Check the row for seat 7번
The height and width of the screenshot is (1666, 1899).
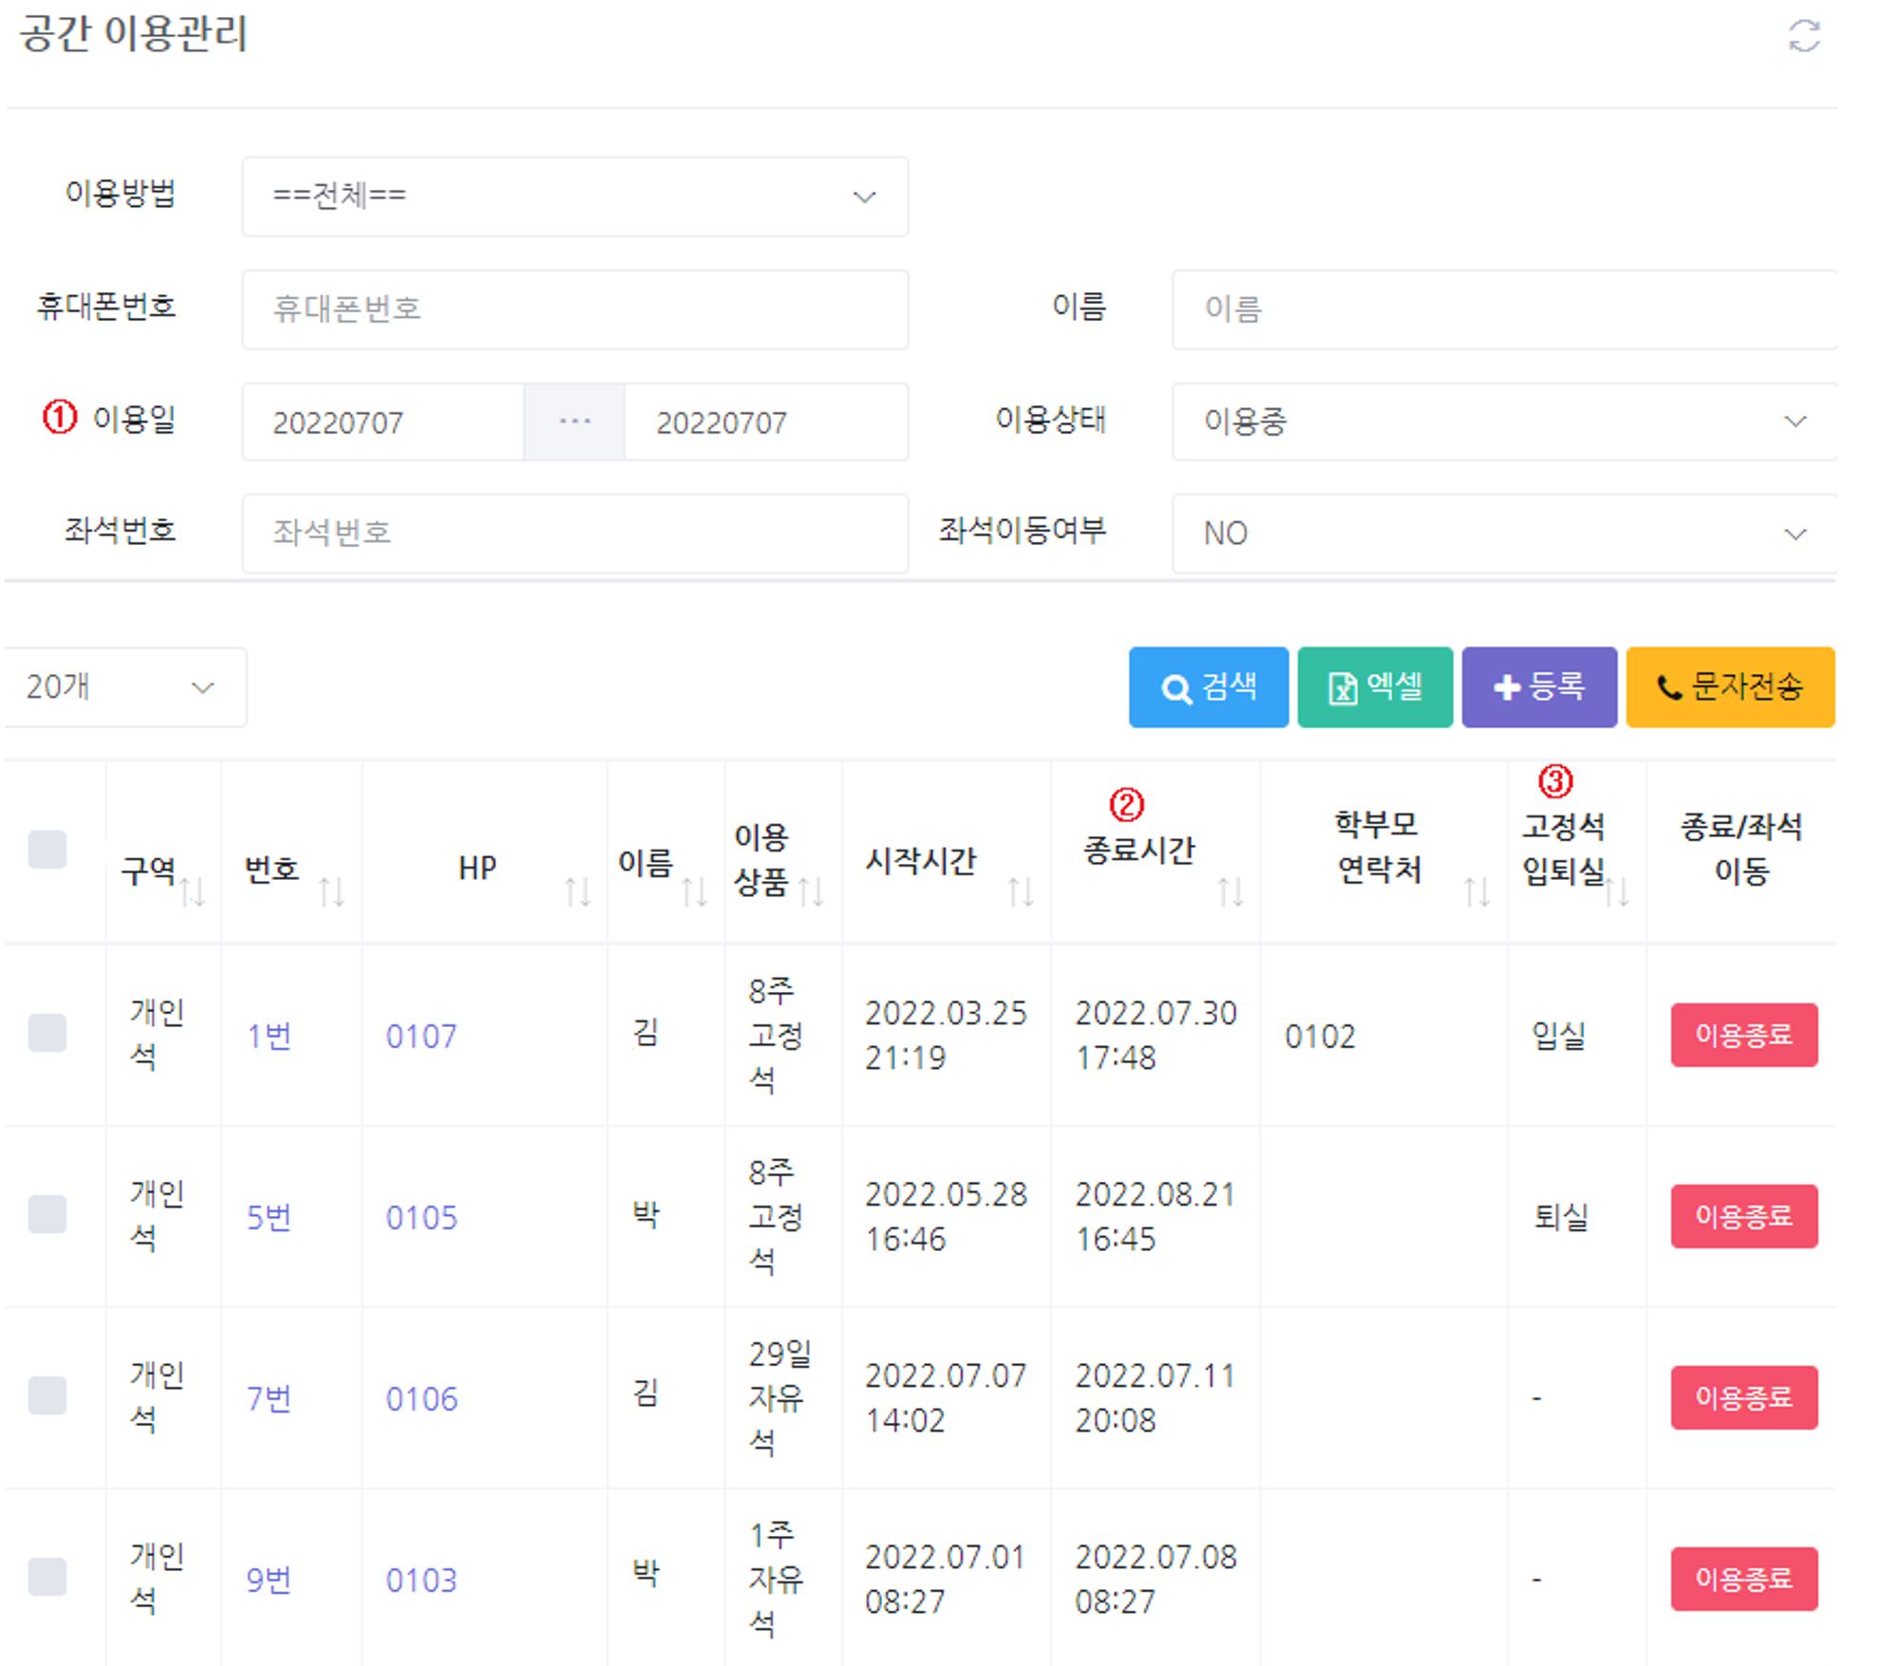coord(47,1395)
